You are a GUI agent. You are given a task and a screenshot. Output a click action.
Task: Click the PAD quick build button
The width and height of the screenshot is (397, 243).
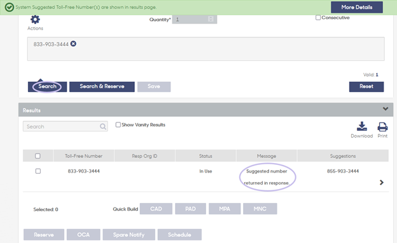(x=190, y=209)
